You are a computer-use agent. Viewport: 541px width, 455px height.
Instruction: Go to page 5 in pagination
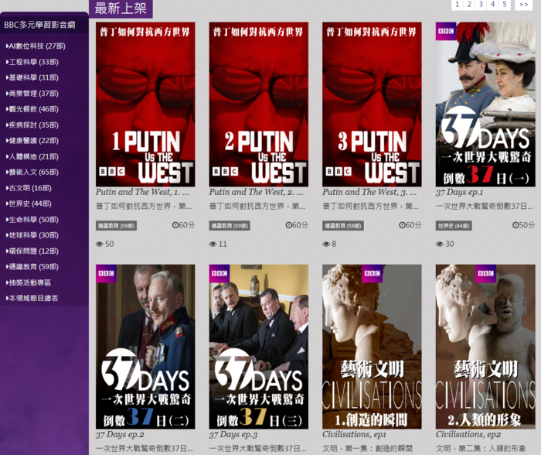tap(504, 5)
